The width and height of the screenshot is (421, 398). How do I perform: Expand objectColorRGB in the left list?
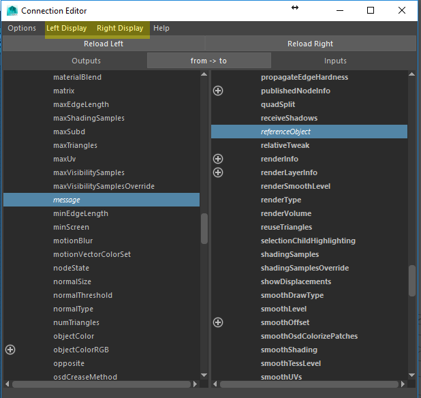click(10, 350)
